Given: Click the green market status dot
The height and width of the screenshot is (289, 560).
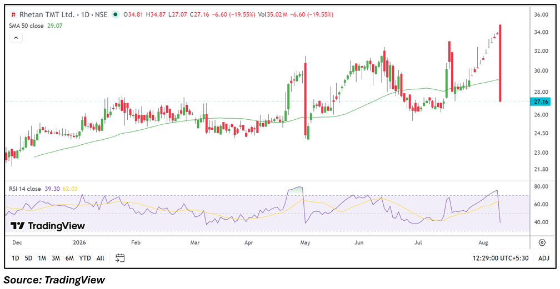Looking at the screenshot, I should [x=115, y=14].
